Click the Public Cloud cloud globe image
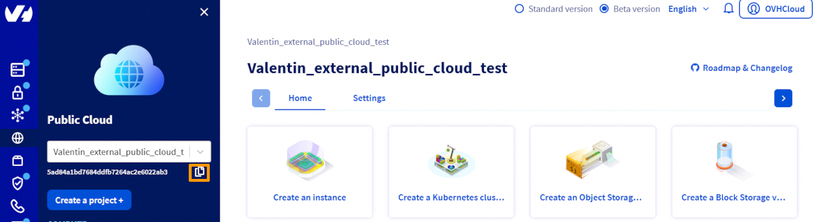Image resolution: width=818 pixels, height=222 pixels. click(129, 71)
